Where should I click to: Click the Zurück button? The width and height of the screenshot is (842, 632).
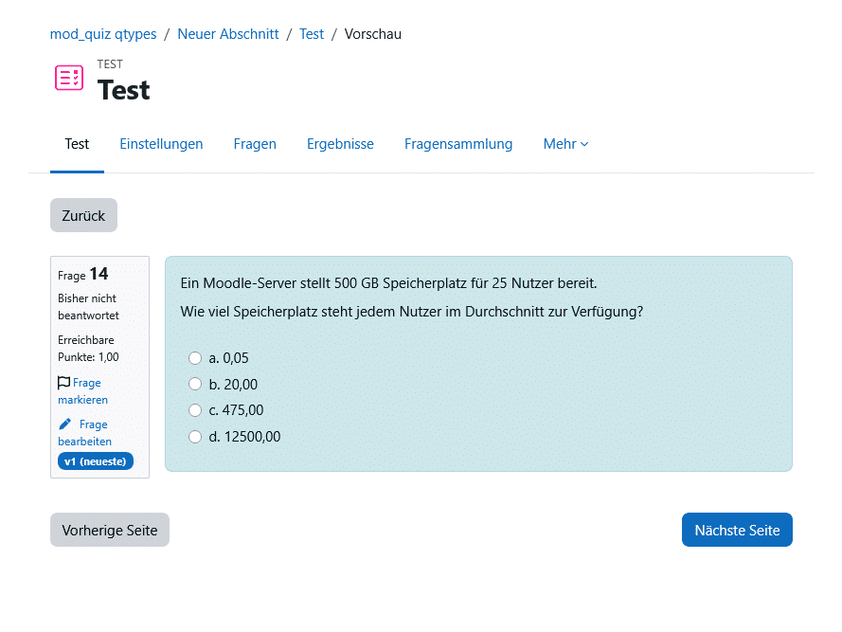[x=83, y=215]
